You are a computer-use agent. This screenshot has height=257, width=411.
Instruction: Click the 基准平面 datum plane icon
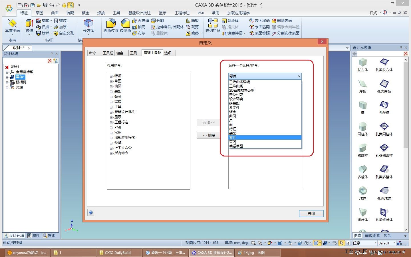(x=13, y=26)
